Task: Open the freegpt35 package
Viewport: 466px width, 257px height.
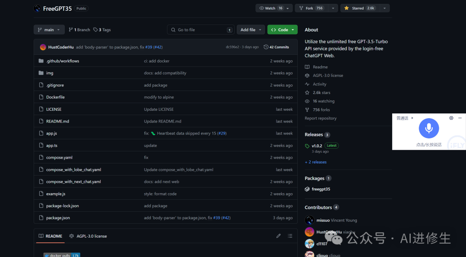Action: [x=321, y=189]
